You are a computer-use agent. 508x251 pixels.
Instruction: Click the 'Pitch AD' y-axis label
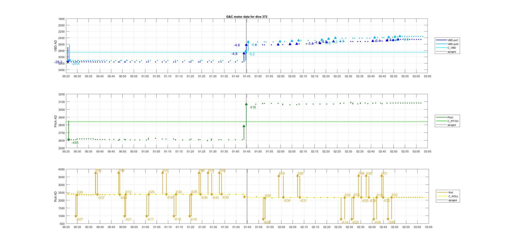[x=56, y=121]
